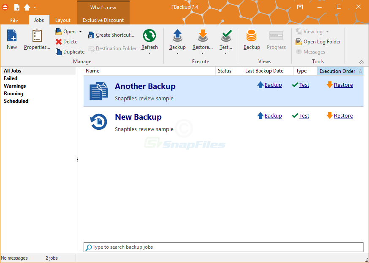Click the ribbon display options icon in title bar
The height and width of the screenshot is (263, 369).
tap(300, 7)
